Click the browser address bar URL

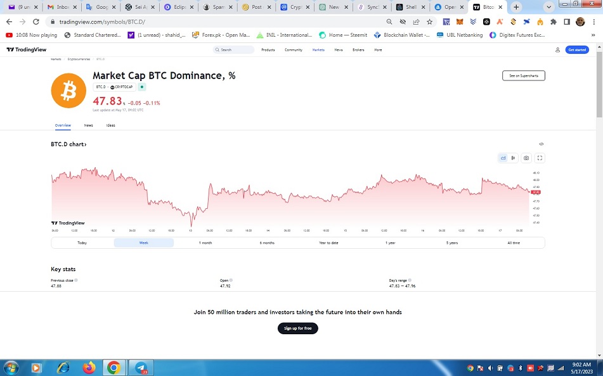102,22
